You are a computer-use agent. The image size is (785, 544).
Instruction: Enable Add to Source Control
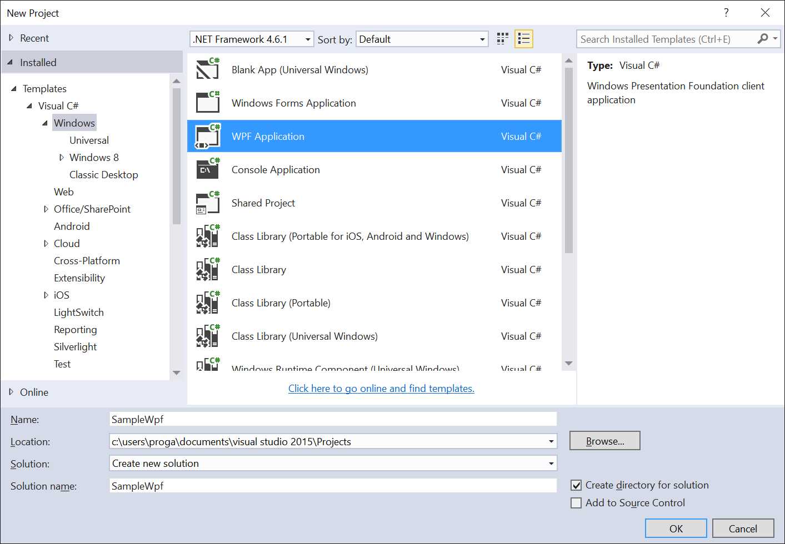coord(576,503)
